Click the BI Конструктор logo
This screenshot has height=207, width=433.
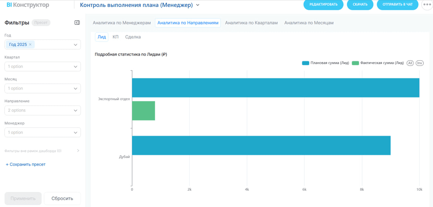point(28,5)
